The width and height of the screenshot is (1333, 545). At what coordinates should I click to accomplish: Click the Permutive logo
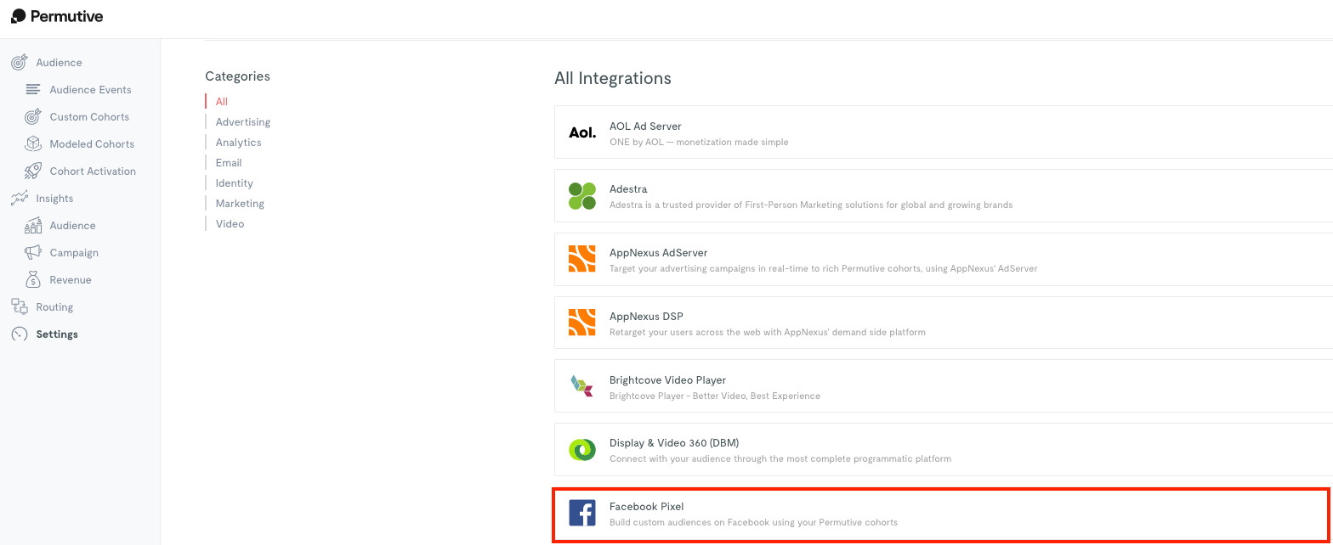click(x=57, y=16)
